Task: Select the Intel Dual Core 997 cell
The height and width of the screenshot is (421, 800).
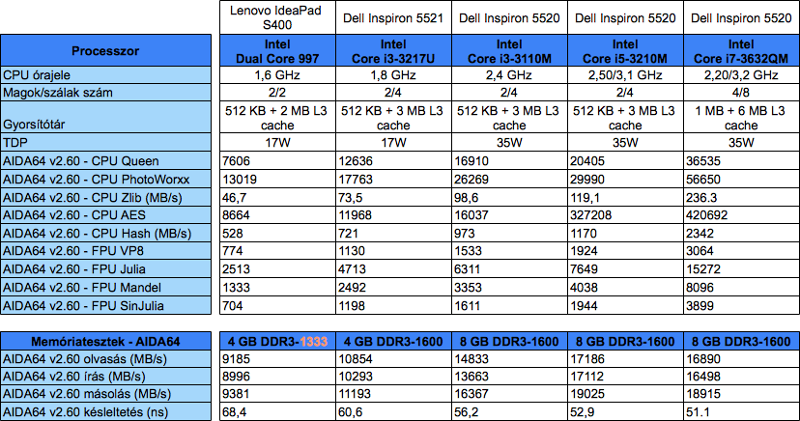Action: [277, 50]
